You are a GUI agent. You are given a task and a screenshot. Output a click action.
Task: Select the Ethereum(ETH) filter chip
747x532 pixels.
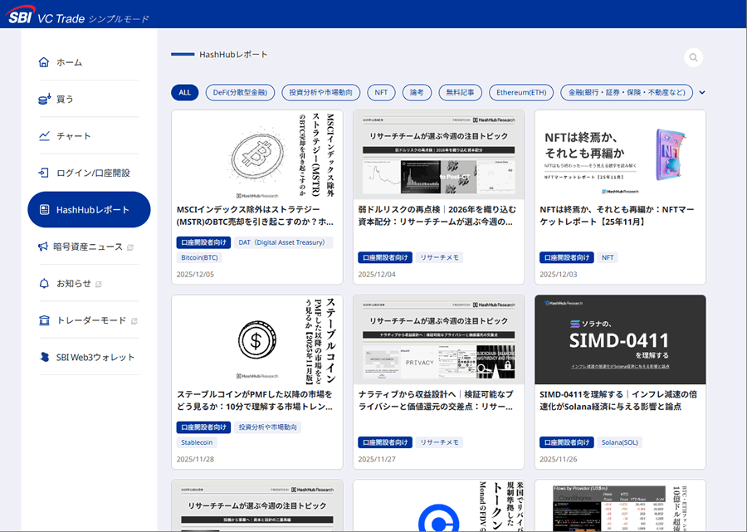(x=521, y=92)
